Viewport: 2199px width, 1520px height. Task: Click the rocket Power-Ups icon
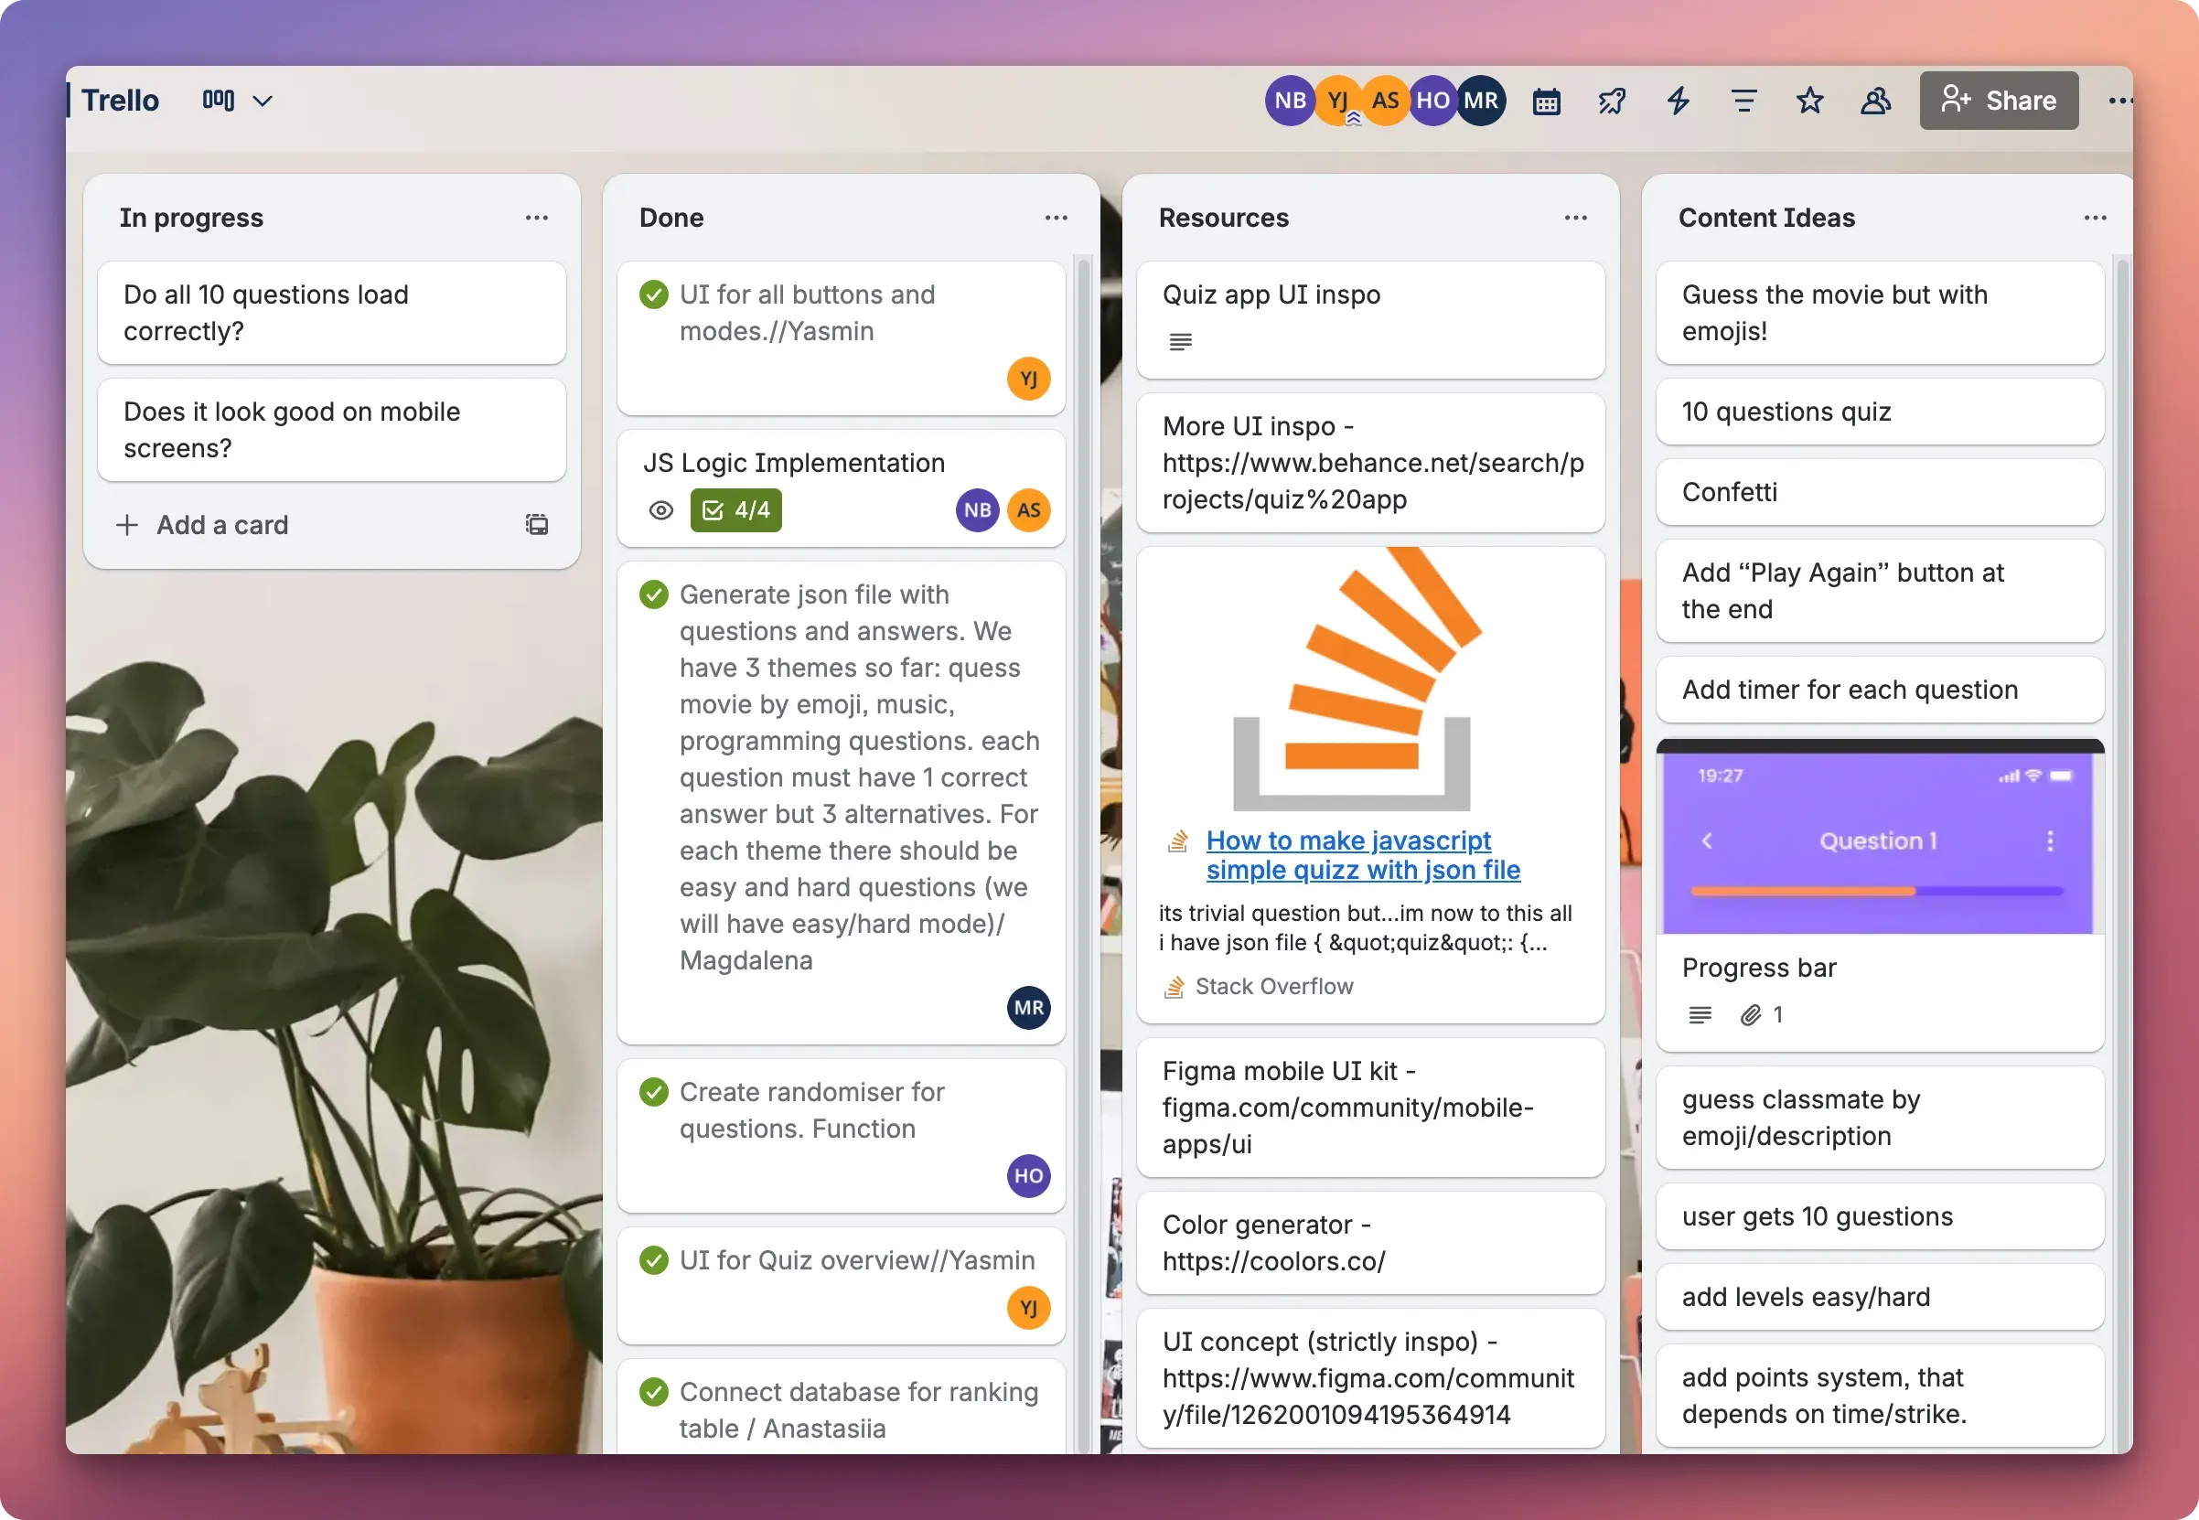point(1611,100)
